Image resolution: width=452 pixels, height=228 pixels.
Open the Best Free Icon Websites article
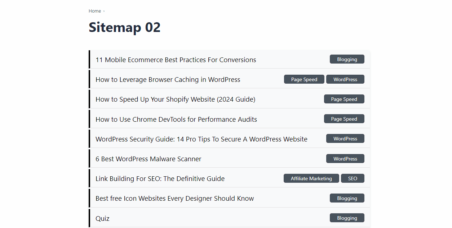coord(174,198)
